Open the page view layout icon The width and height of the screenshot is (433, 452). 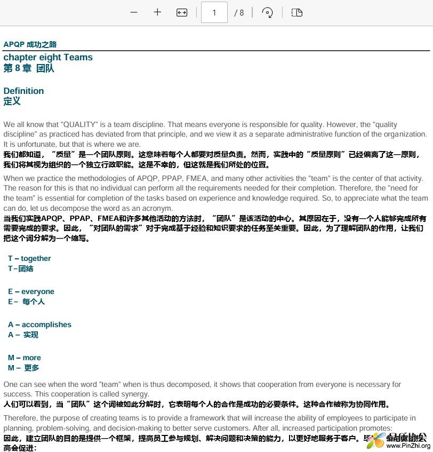point(296,12)
